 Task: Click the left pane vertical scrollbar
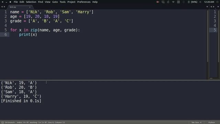coord(208,36)
